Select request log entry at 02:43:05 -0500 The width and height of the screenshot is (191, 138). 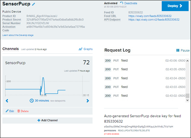click(x=145, y=69)
